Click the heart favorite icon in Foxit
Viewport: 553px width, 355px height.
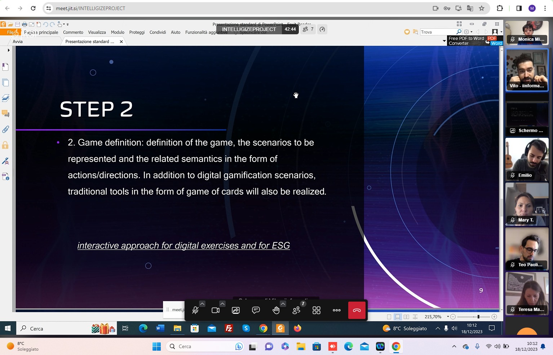pos(407,32)
